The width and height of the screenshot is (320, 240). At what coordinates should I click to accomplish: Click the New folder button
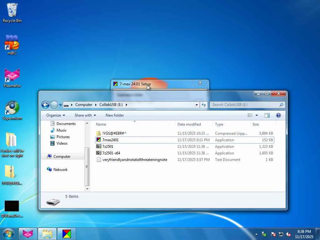(x=115, y=115)
